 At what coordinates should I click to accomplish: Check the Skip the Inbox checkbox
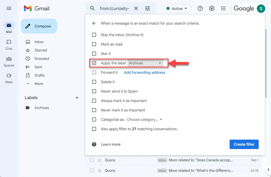coord(94,35)
